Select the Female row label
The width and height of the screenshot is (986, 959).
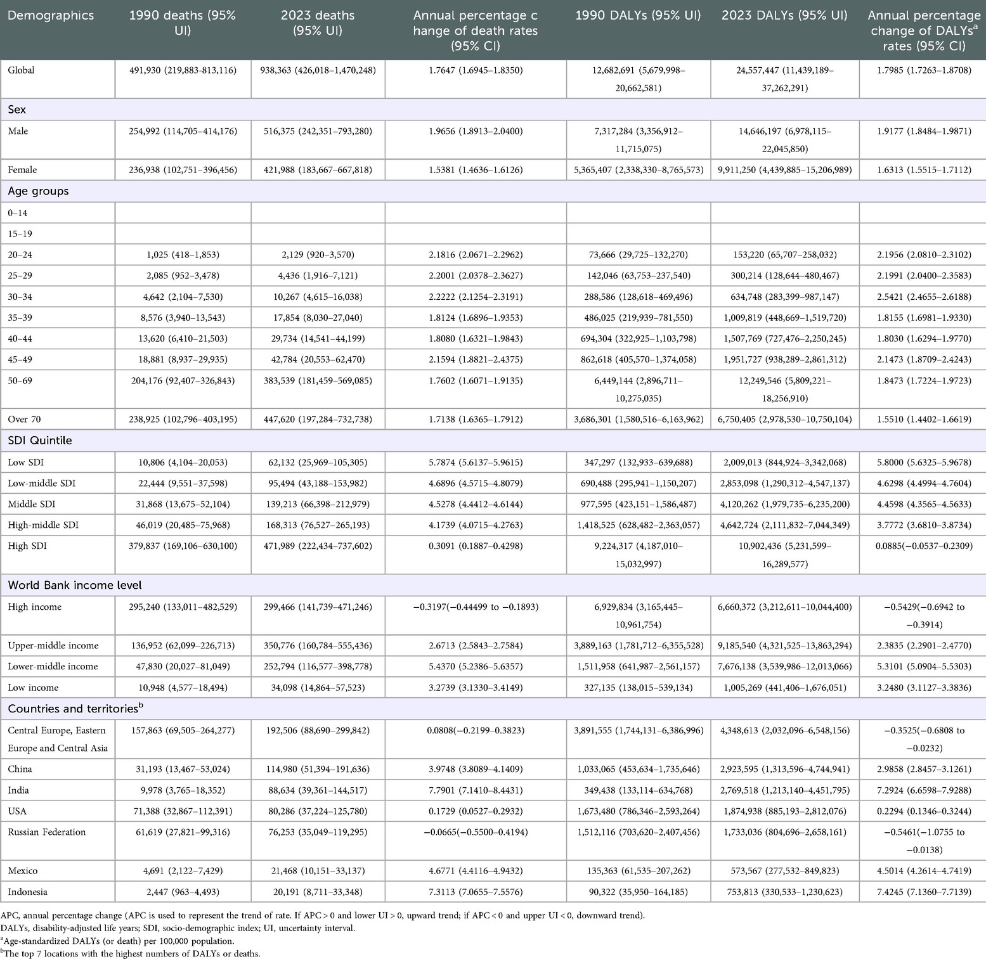click(22, 170)
